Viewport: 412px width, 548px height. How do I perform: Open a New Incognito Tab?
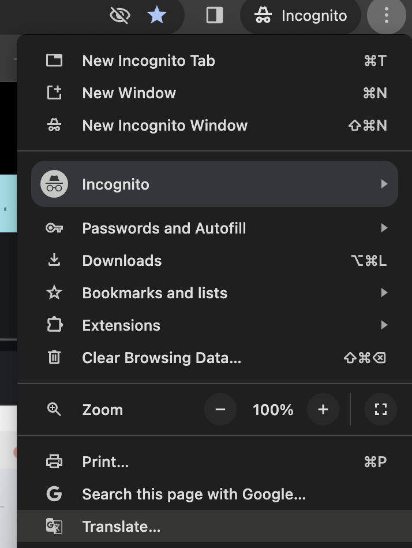point(148,61)
